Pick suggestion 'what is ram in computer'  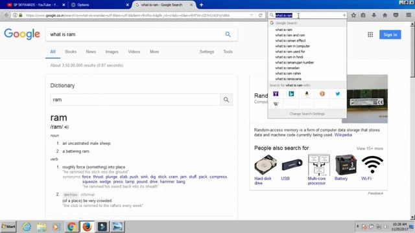[307, 46]
